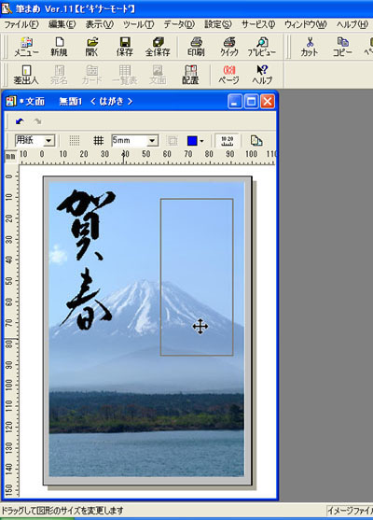
Task: Toggle the grid lines display button
Action: pos(99,141)
